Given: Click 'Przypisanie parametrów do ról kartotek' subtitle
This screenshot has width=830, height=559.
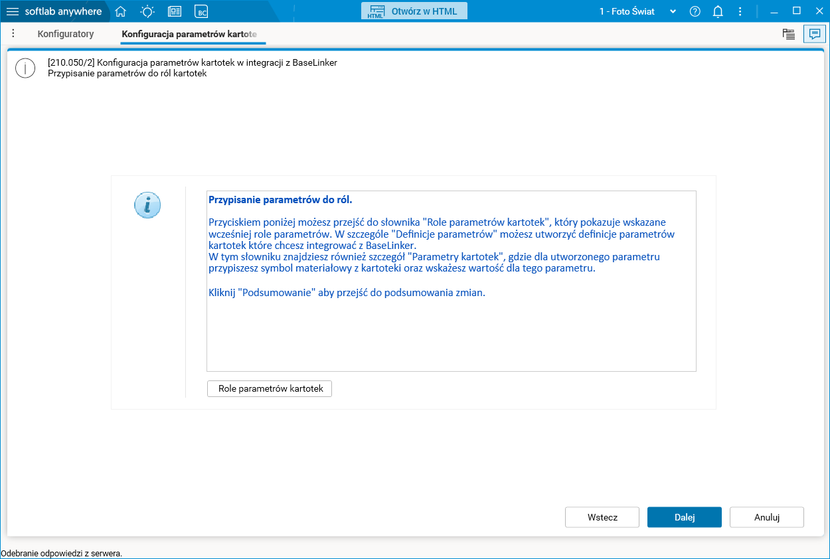Looking at the screenshot, I should pos(127,74).
